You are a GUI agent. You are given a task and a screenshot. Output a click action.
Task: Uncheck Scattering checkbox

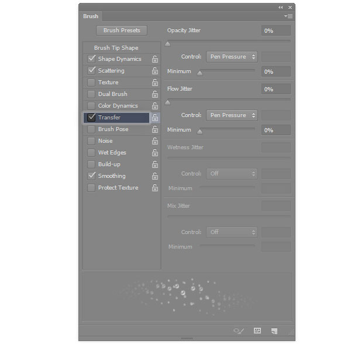pyautogui.click(x=91, y=71)
